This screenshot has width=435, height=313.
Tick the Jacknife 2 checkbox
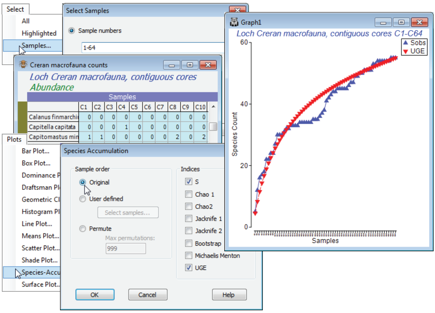189,231
